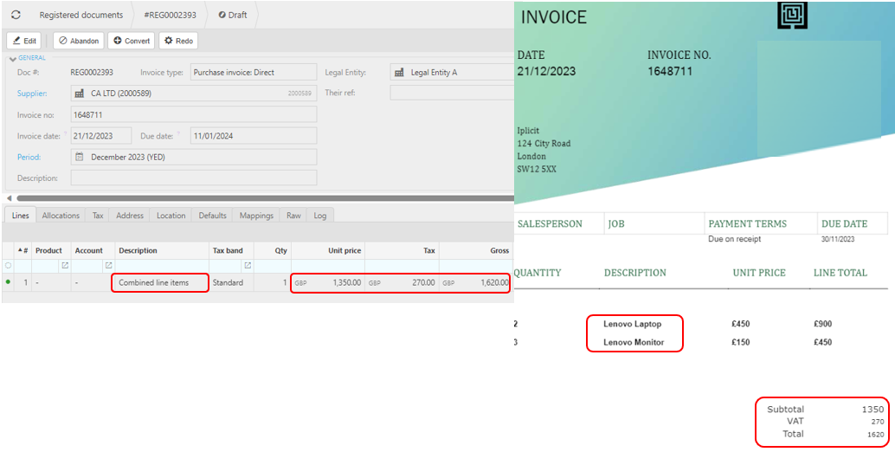Select the green status dot on line 1
The image size is (895, 452).
(9, 282)
